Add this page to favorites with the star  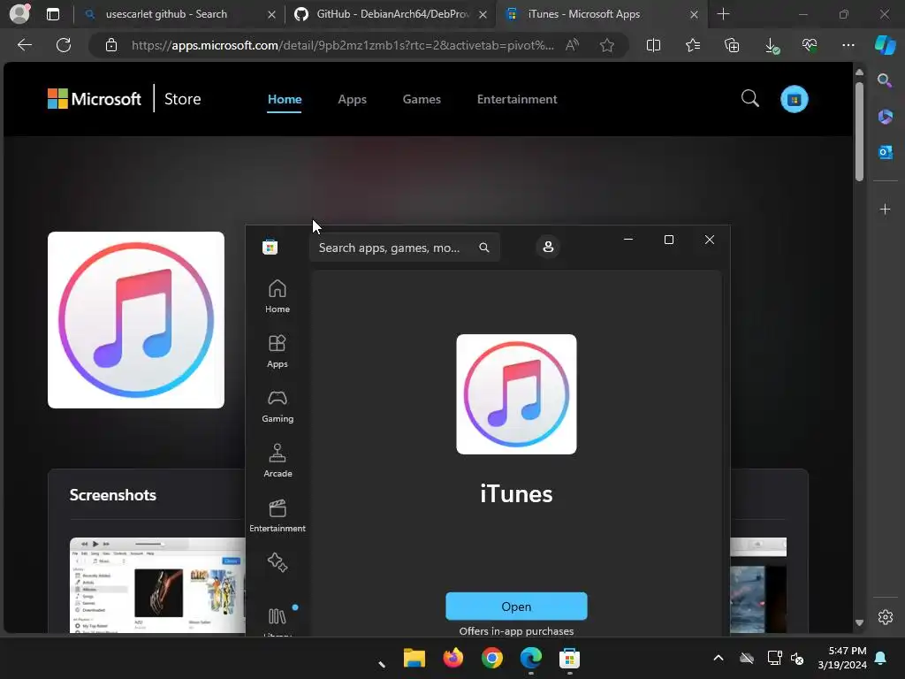[606, 45]
